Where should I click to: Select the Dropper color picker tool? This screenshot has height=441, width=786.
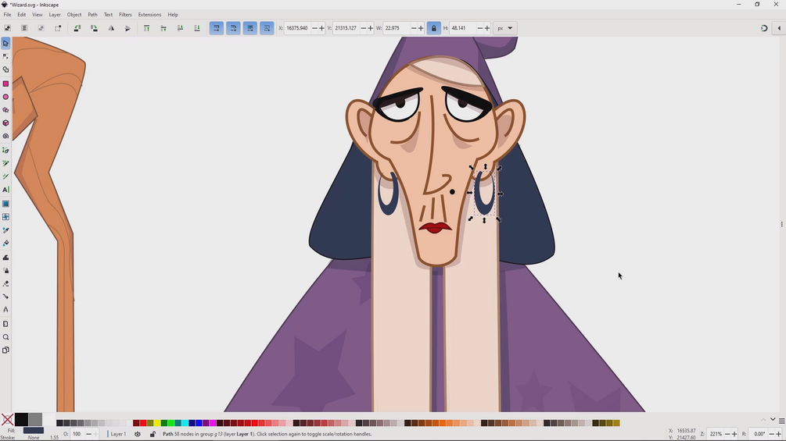point(5,230)
